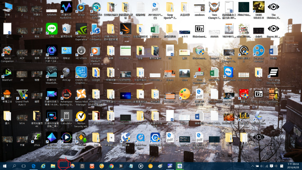Open the GeForce Experience shortcut
This screenshot has height=170, width=302.
81,32
